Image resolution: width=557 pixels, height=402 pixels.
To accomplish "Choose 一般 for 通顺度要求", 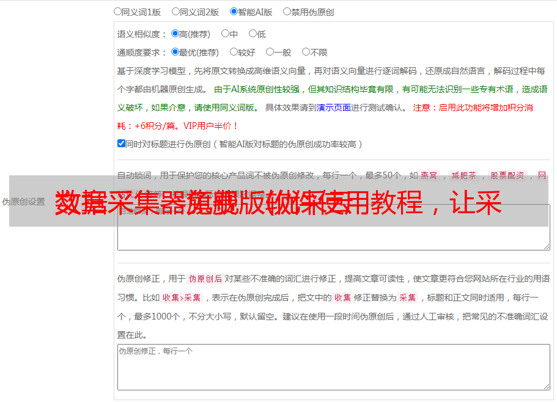I will tap(270, 52).
